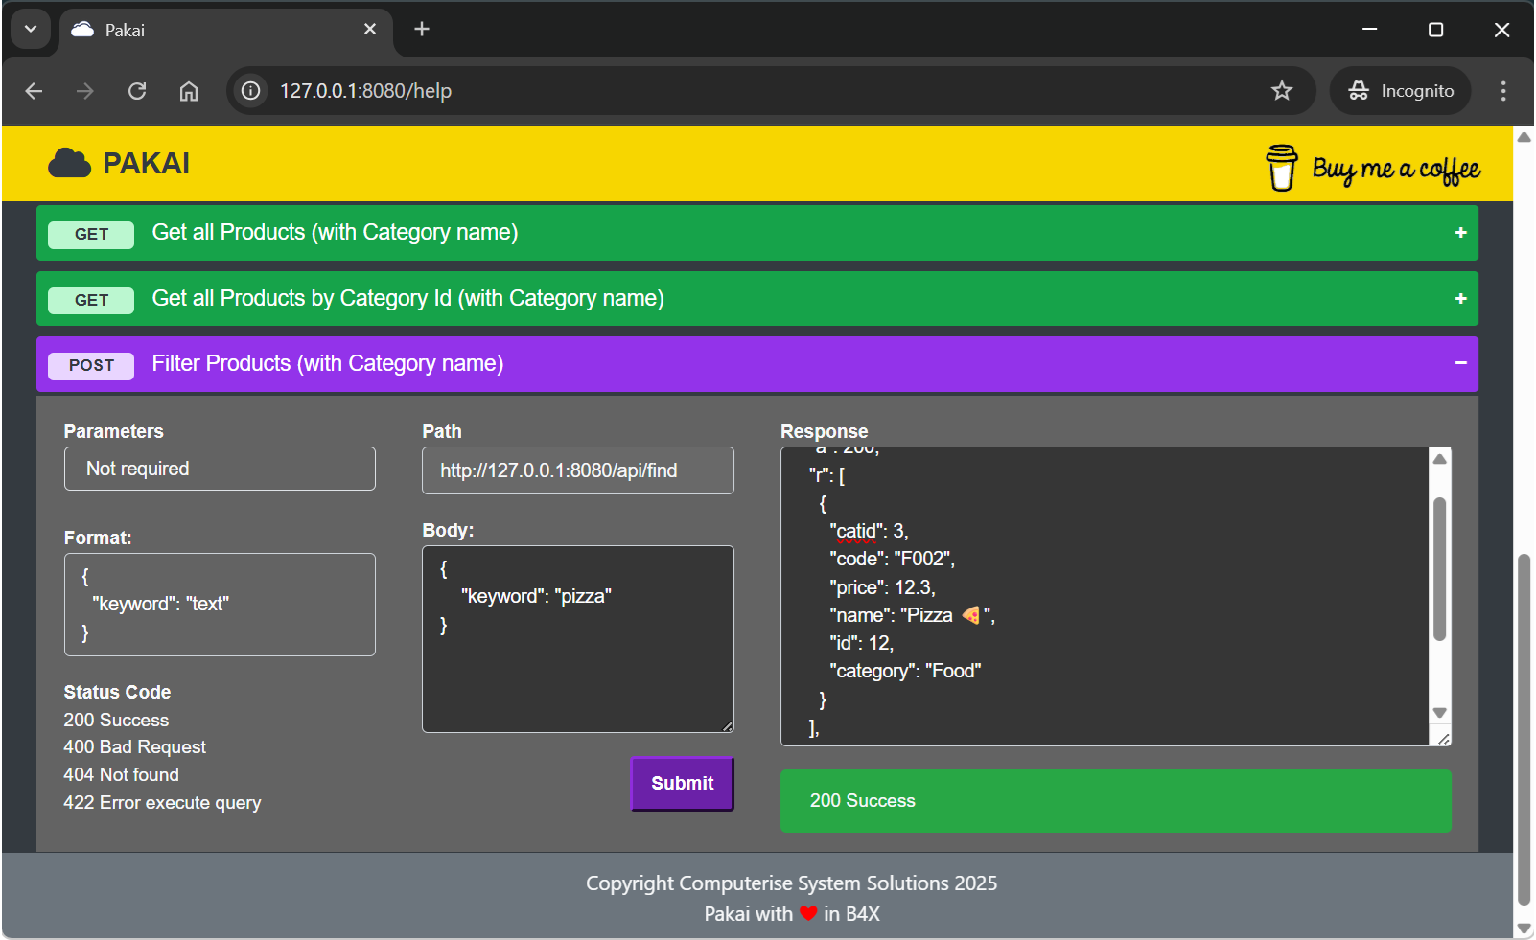Open the Chrome three-dot menu

point(1503,91)
